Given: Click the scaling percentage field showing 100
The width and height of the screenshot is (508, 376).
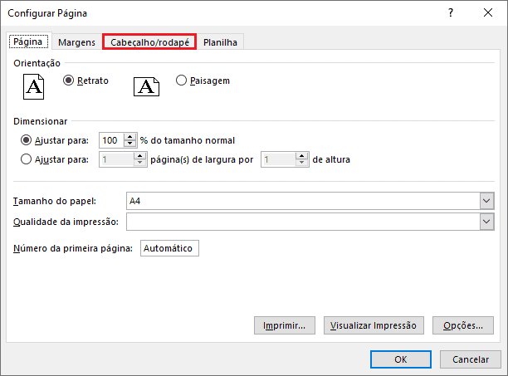Looking at the screenshot, I should (112, 140).
